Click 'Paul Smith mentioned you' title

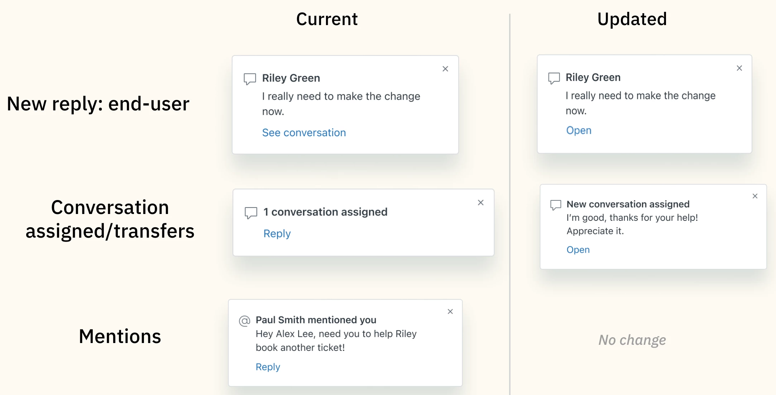tap(316, 320)
